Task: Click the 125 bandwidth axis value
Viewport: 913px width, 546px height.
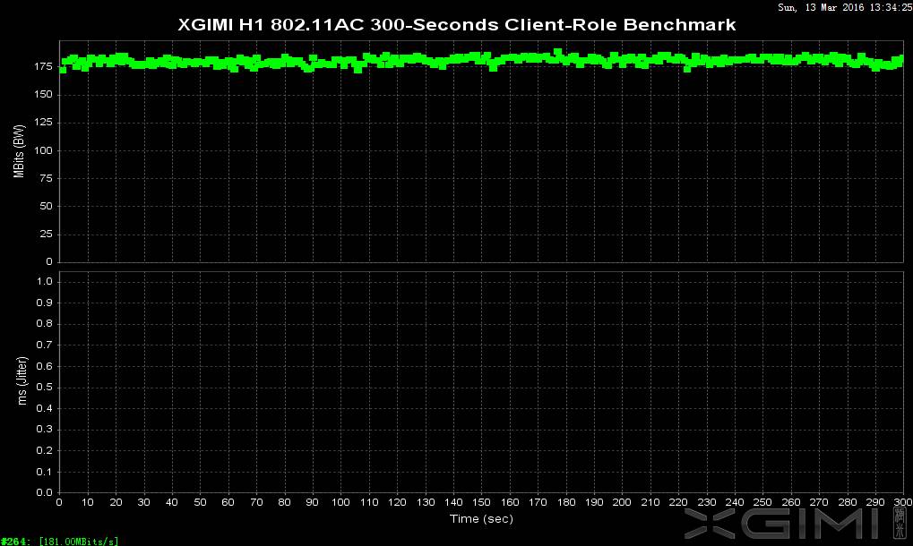Action: 43,122
